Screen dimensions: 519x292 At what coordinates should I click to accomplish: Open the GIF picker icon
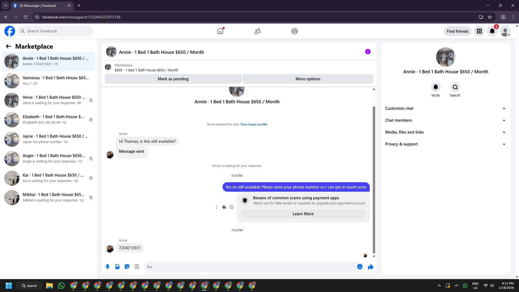tap(137, 267)
